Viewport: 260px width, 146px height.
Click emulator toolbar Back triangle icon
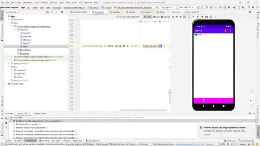[193, 17]
